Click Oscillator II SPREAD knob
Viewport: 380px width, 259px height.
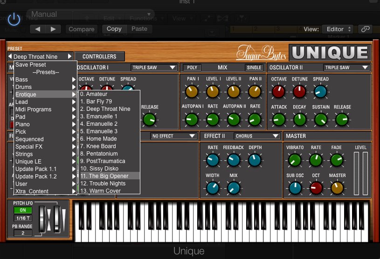click(x=320, y=92)
